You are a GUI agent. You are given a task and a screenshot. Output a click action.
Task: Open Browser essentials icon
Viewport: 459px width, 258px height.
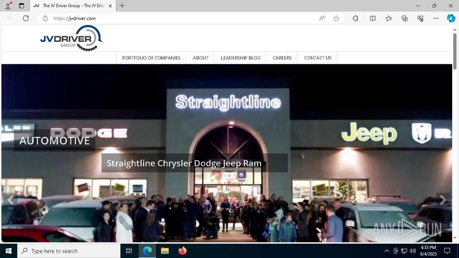pos(420,18)
